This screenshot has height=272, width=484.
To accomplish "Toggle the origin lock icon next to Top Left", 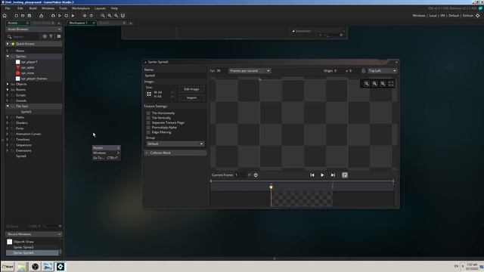I will point(363,71).
